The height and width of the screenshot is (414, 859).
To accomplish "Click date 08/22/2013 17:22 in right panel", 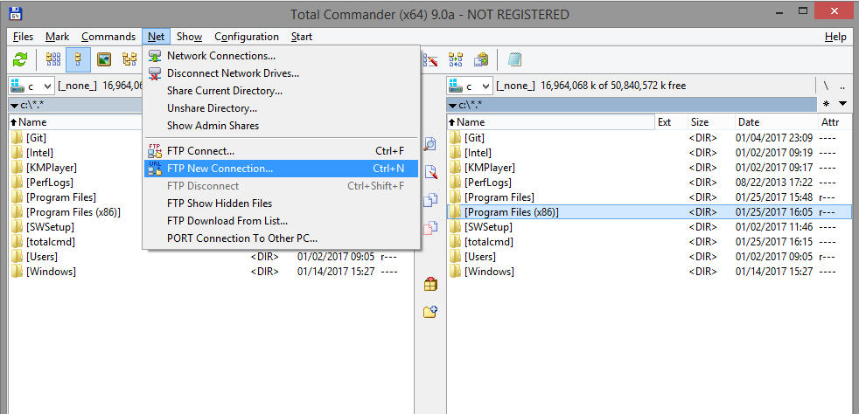I will (773, 183).
